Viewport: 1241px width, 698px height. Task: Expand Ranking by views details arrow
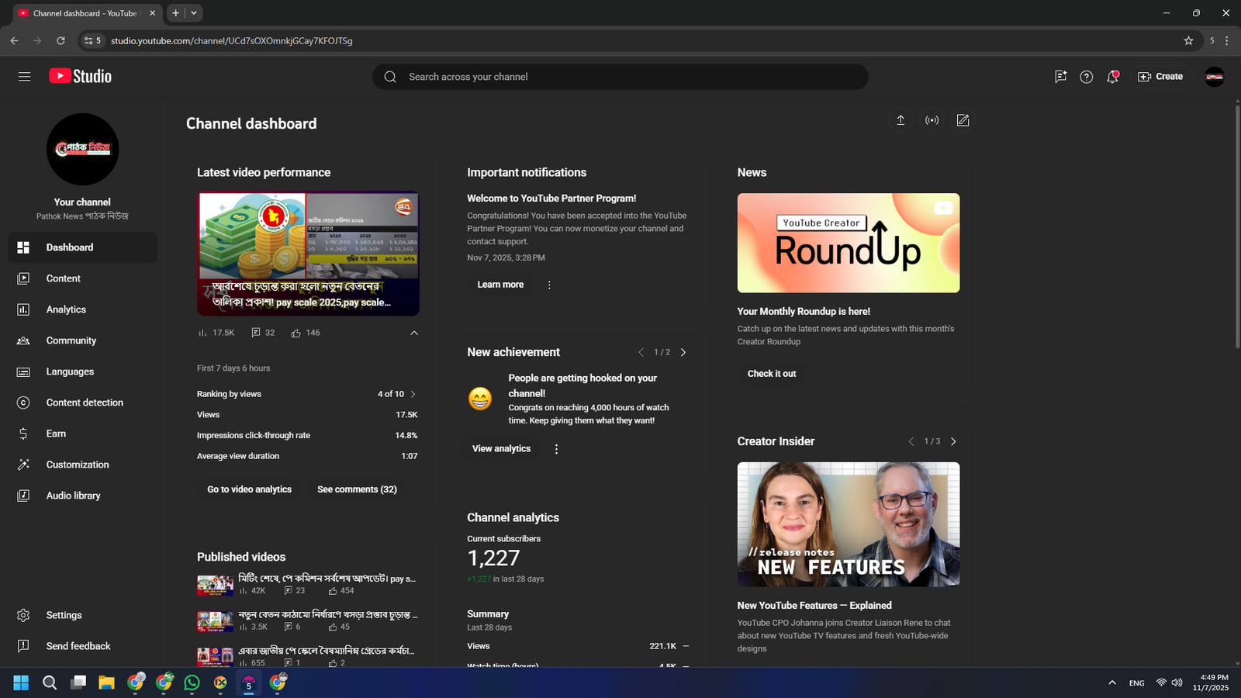(x=413, y=394)
